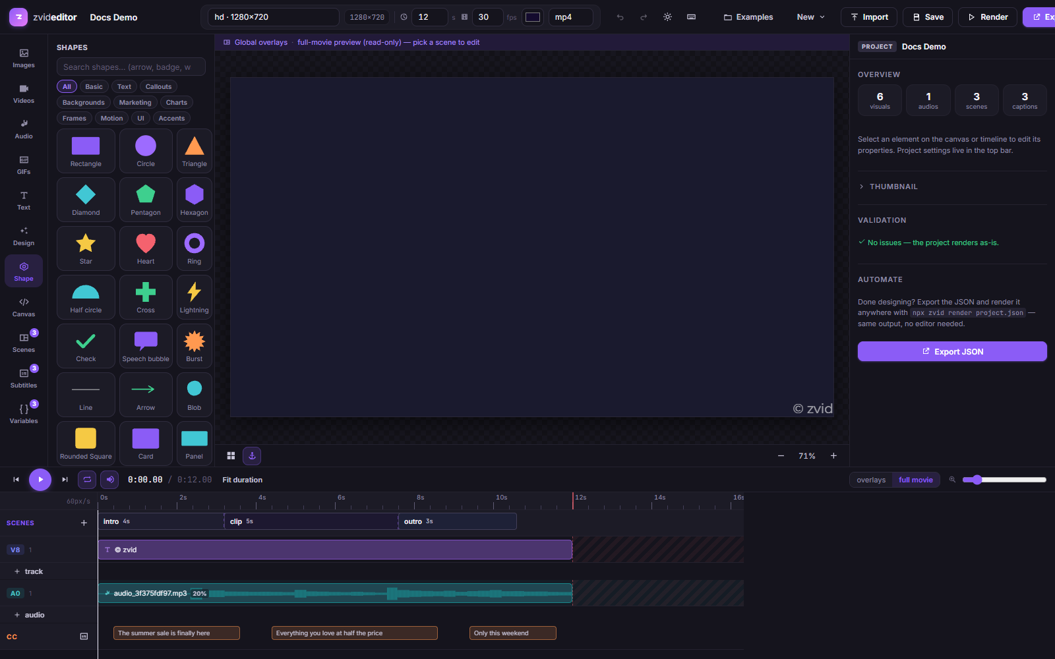Add a Rectangle shape
The height and width of the screenshot is (659, 1055).
(86, 151)
